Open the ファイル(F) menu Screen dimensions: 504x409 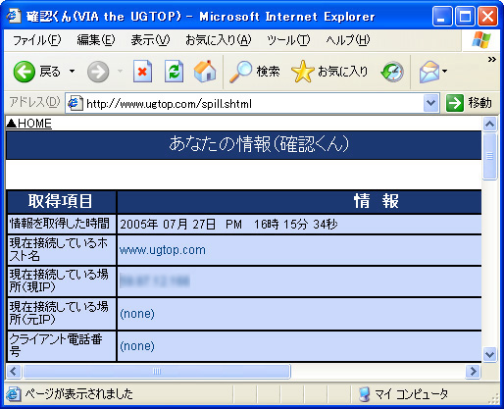tap(36, 40)
